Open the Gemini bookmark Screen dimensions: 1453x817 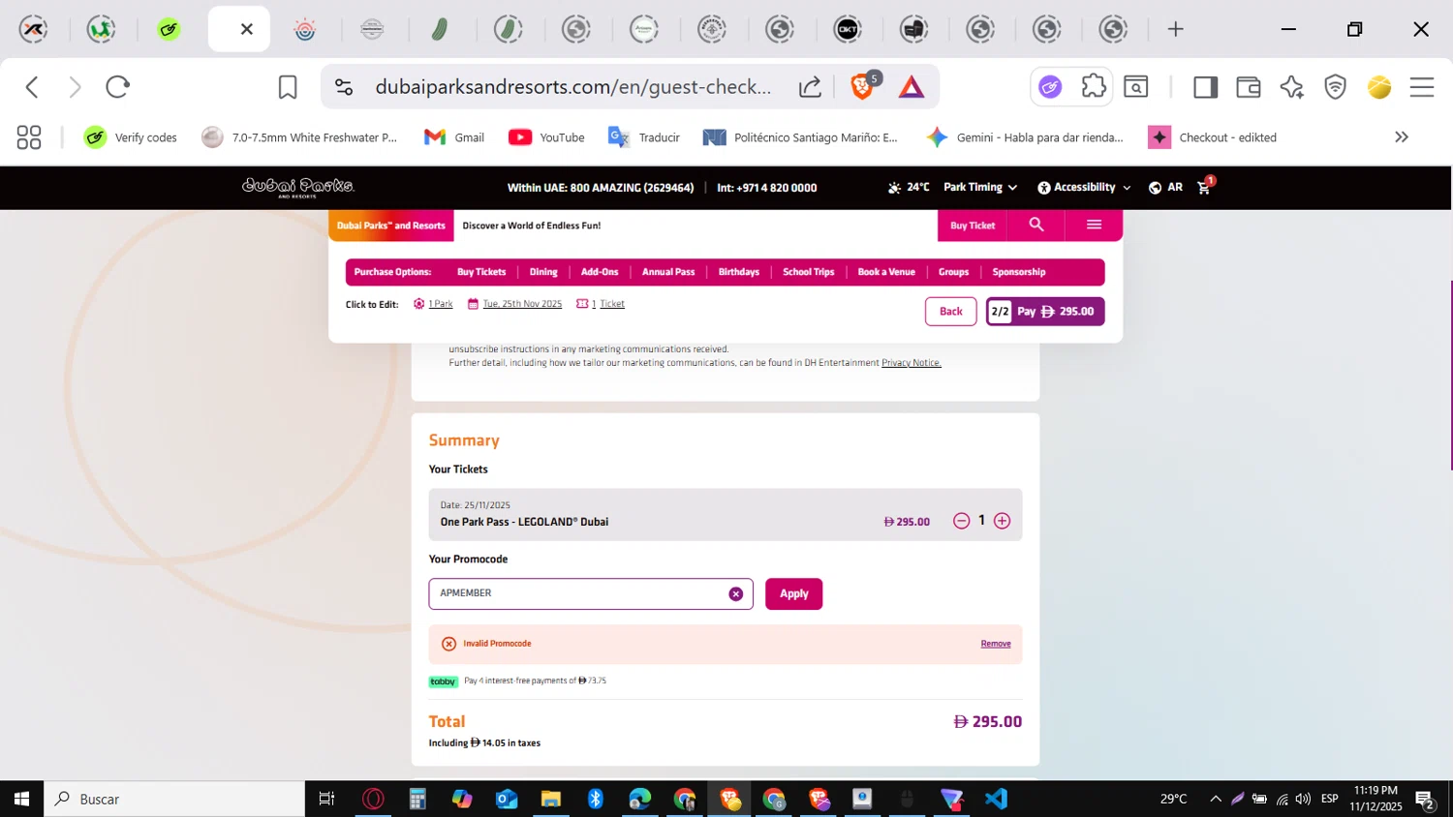pos(1025,137)
